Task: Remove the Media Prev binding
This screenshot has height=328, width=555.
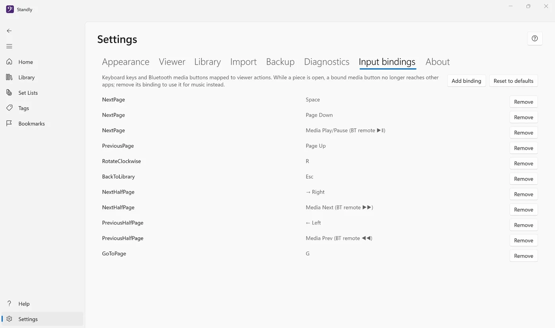Action: click(524, 240)
